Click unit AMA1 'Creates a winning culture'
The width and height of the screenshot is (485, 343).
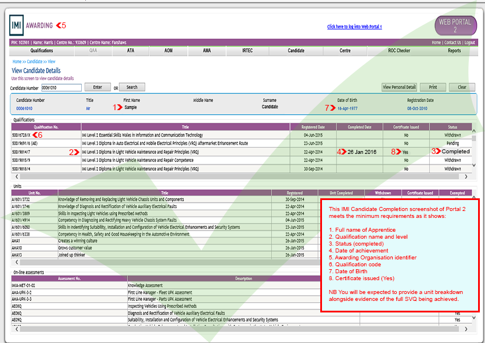[x=78, y=241]
